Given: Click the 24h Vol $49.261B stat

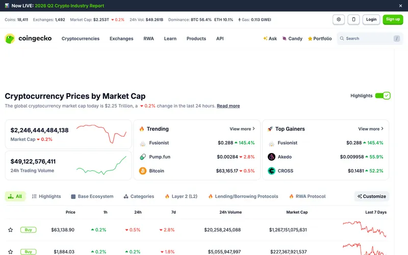Looking at the screenshot, I should (146, 20).
